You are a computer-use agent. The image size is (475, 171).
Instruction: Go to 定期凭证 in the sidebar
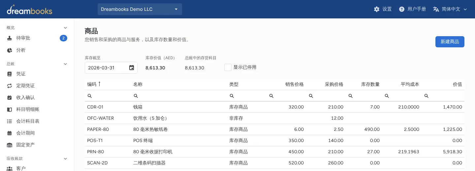37,86
